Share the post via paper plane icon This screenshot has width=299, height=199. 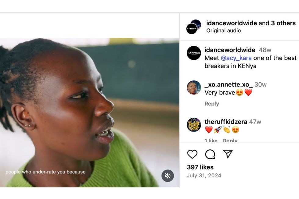tap(228, 154)
